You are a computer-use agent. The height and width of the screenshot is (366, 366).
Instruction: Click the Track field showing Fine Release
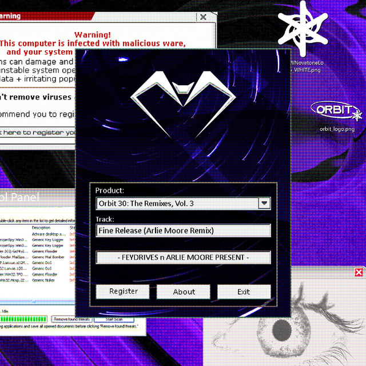(183, 230)
